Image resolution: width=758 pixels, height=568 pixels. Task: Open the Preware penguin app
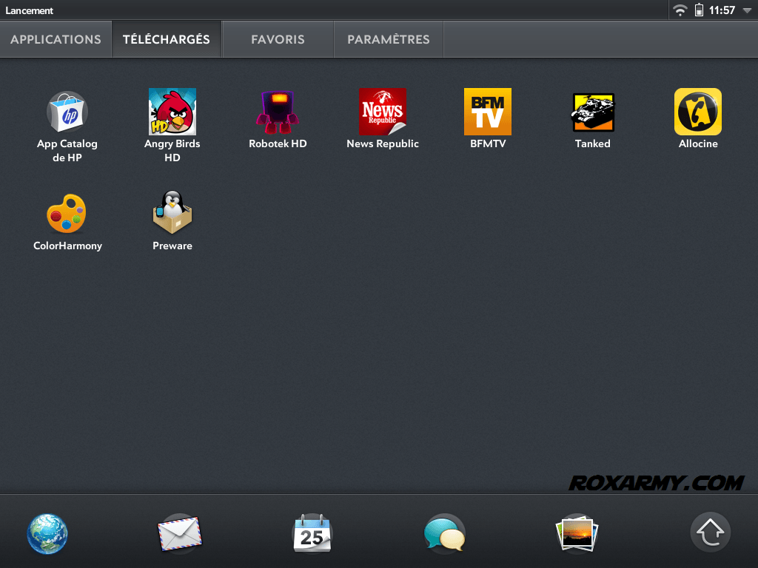[x=172, y=214]
